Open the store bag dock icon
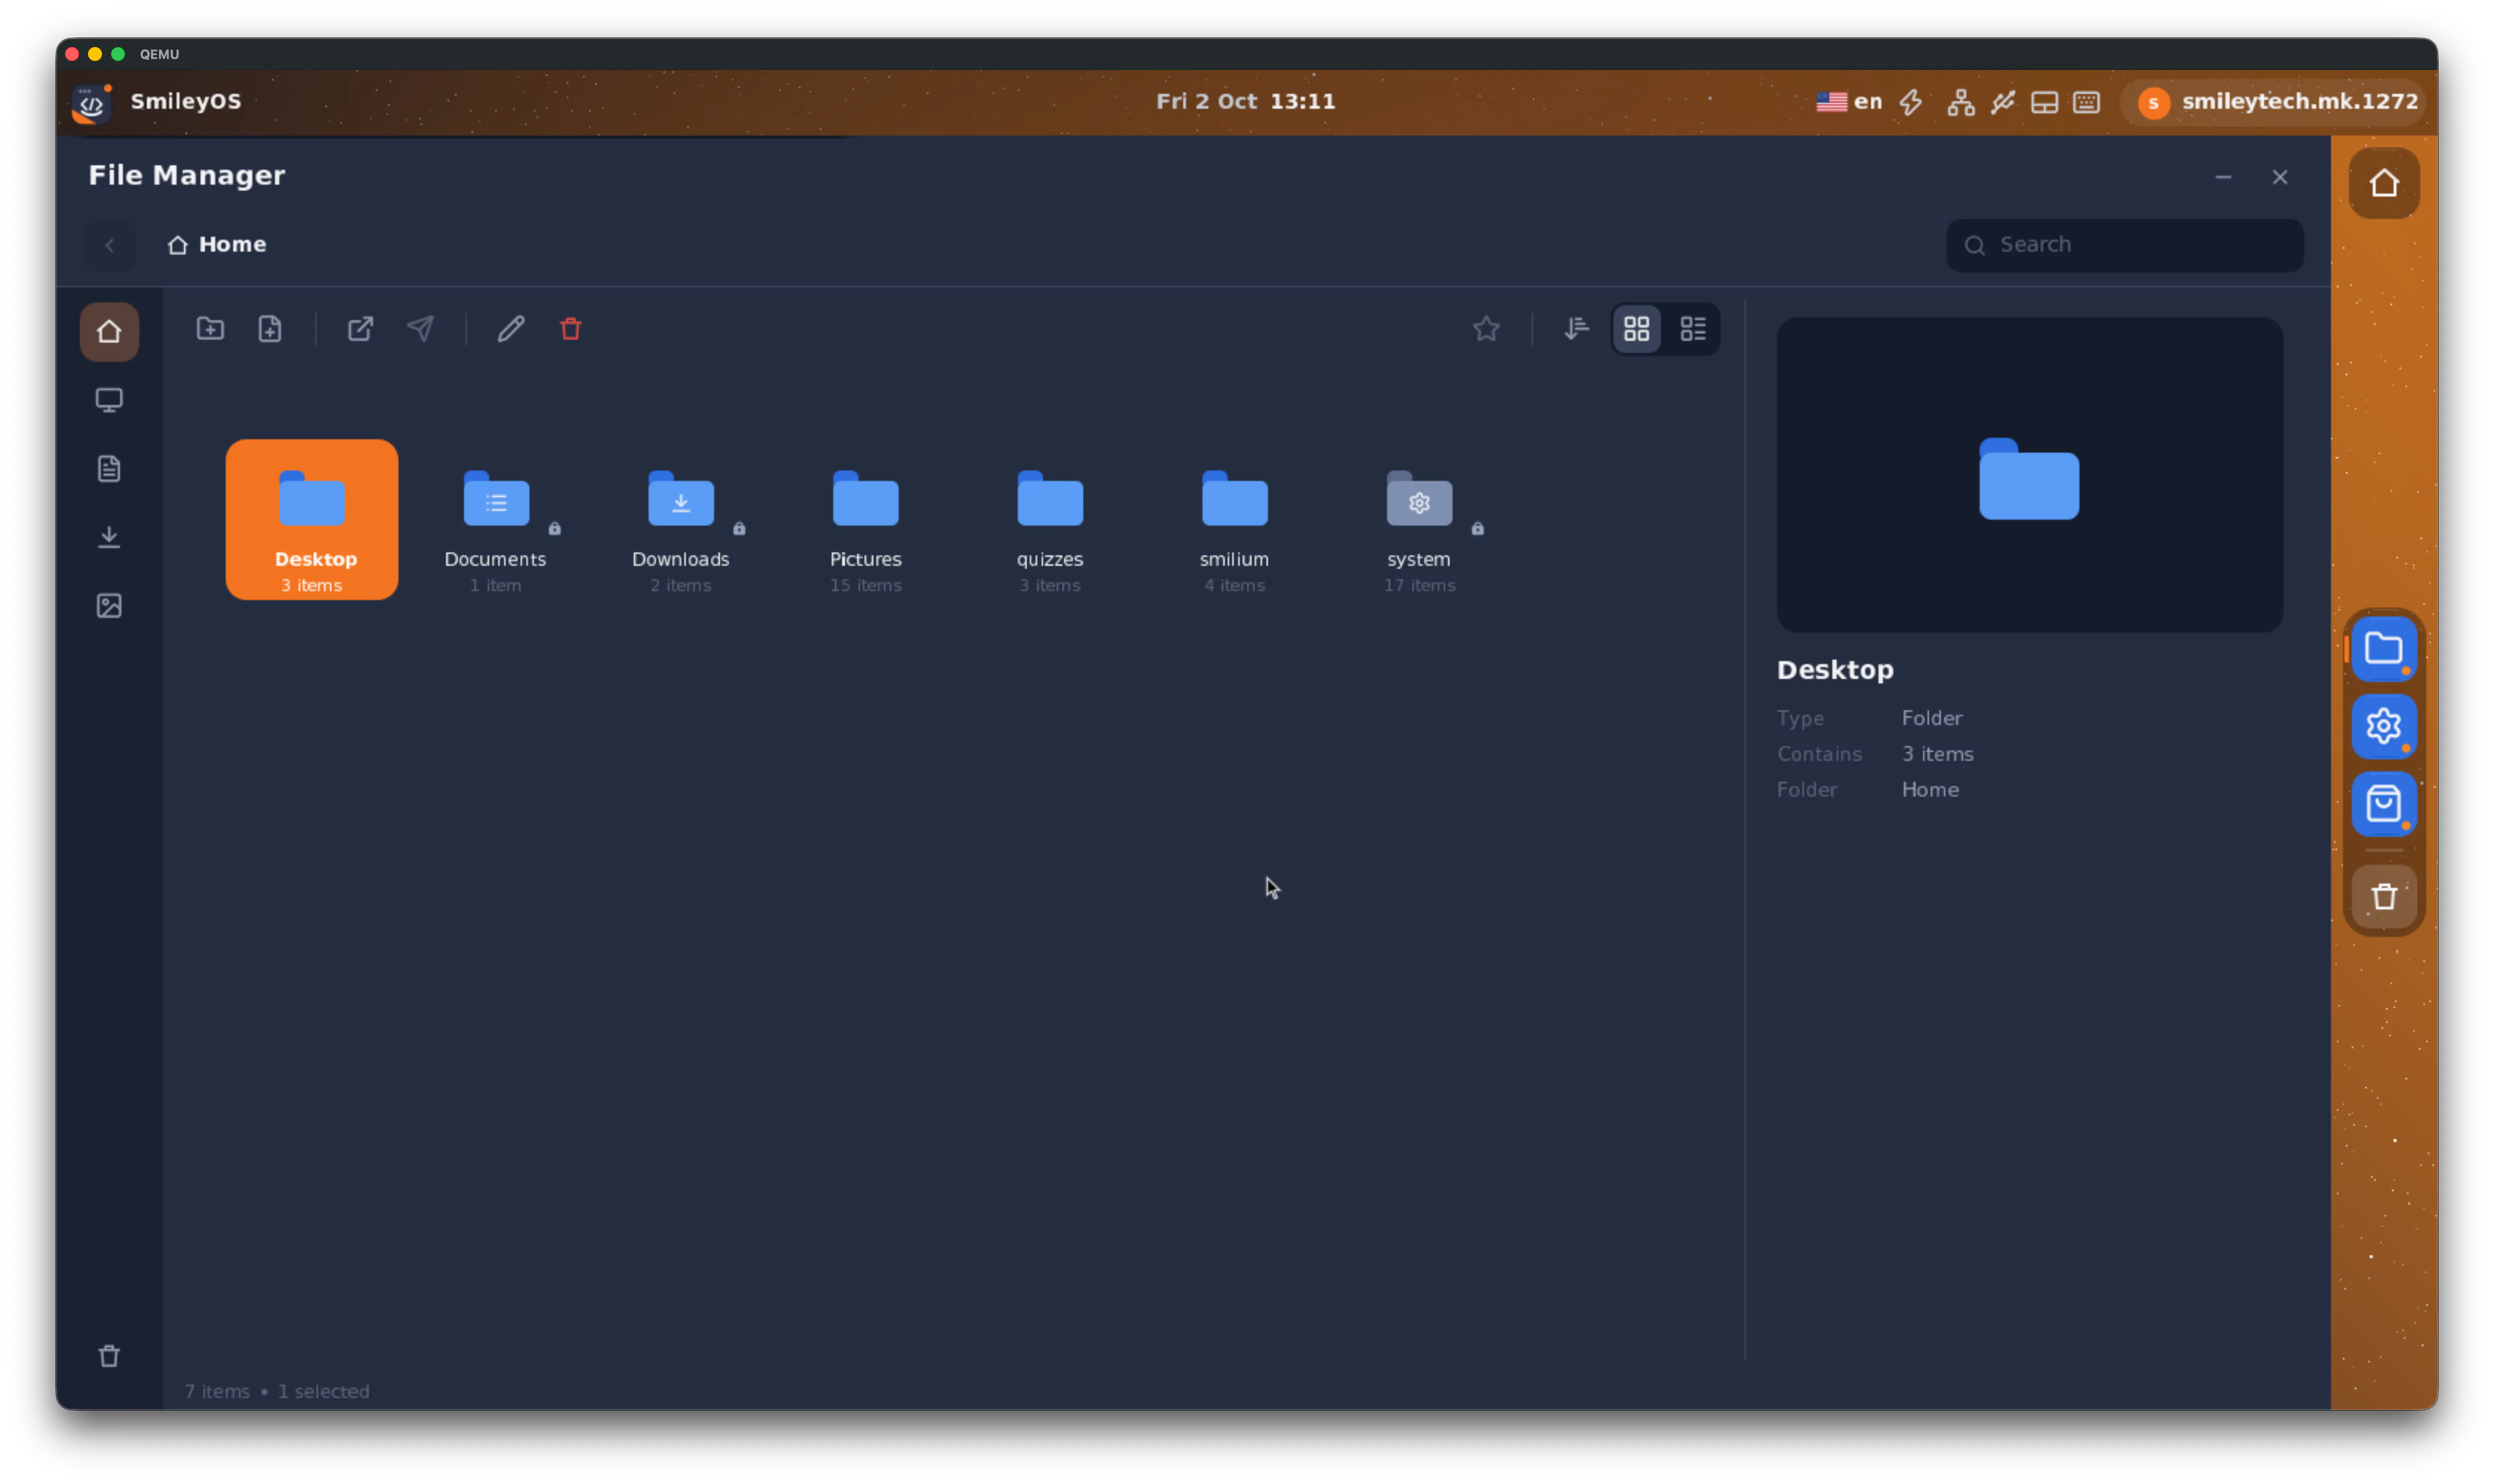The width and height of the screenshot is (2494, 1484). pos(2385,803)
